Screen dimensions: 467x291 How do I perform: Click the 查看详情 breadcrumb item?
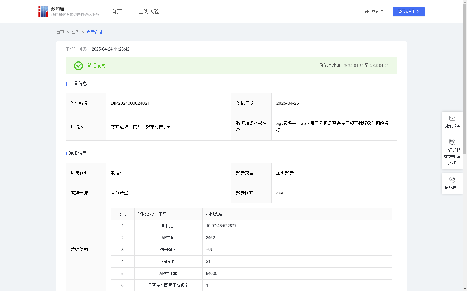tap(95, 32)
